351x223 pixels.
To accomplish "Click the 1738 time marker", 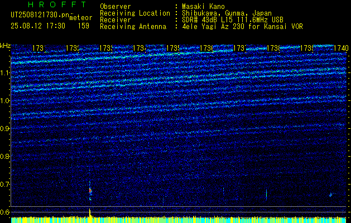I will [x=274, y=48].
